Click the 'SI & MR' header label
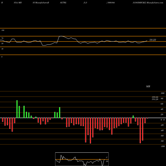 (x=18, y=3)
